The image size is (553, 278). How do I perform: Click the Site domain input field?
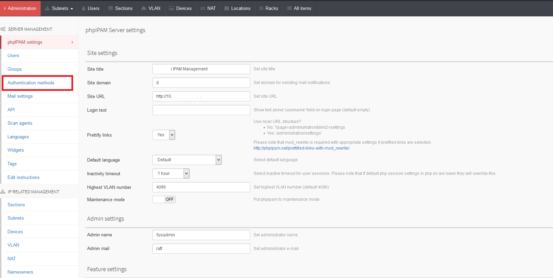point(201,83)
